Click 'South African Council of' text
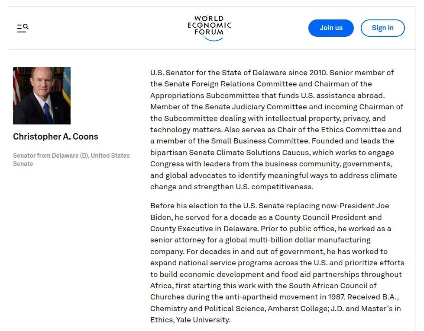Viewport: 424px width, 331px height. pyautogui.click(x=333, y=286)
